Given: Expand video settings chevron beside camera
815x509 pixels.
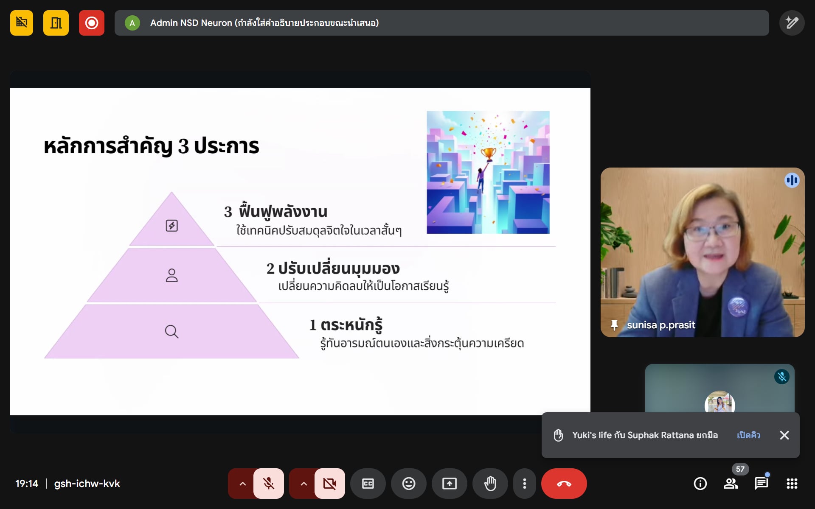Looking at the screenshot, I should click(x=304, y=484).
